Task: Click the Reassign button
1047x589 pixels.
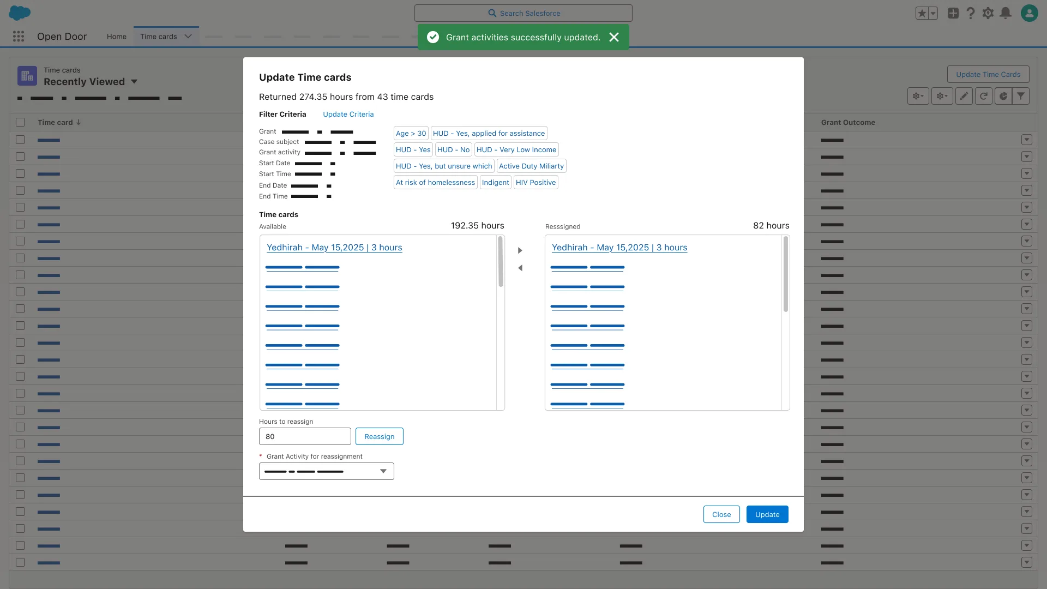Action: 380,436
